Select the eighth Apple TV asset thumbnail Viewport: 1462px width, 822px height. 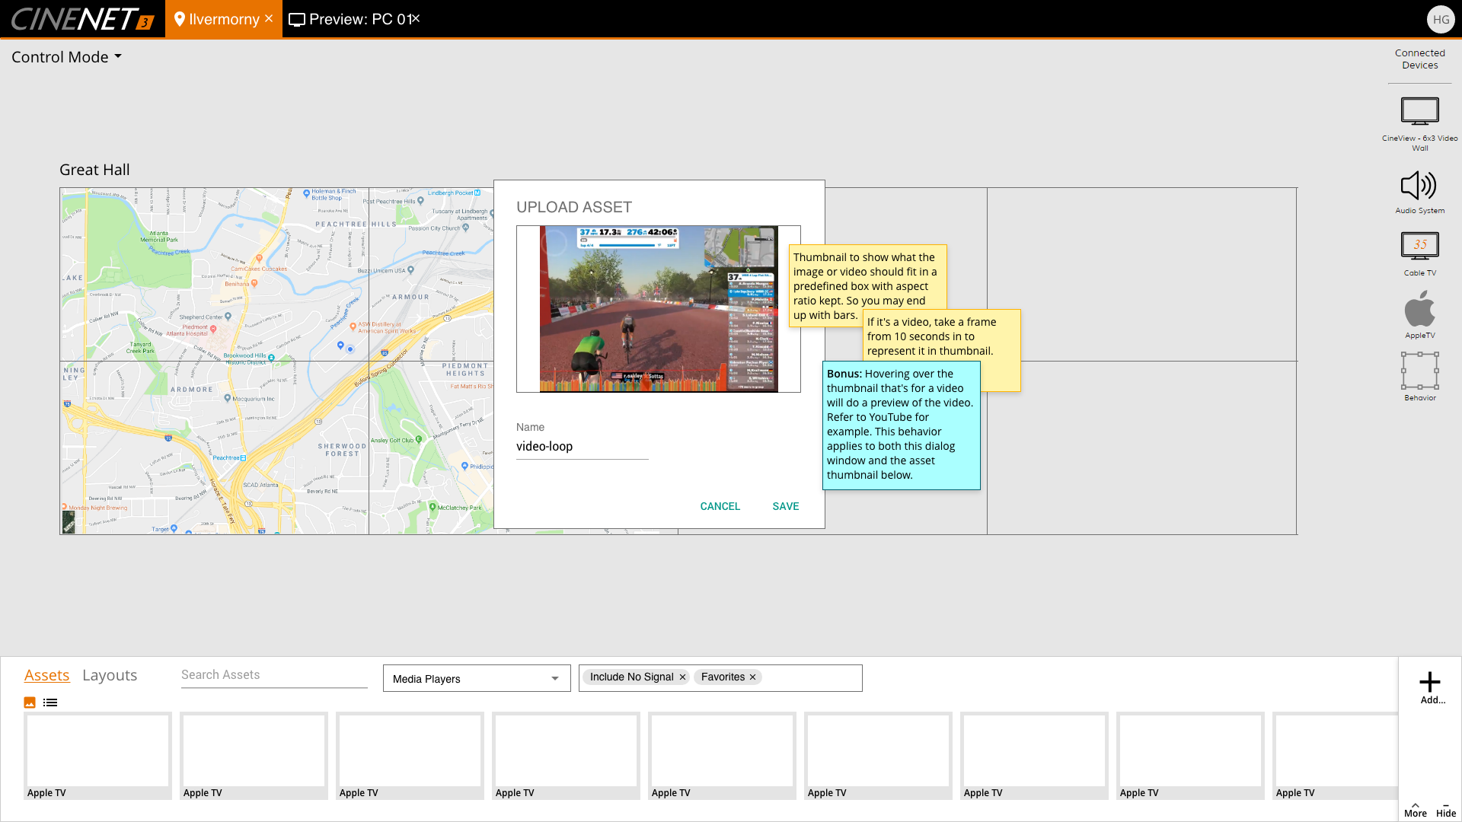pos(1190,756)
